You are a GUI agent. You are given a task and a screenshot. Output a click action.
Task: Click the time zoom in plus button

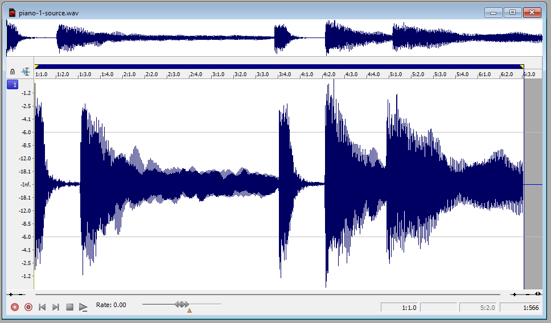point(515,295)
